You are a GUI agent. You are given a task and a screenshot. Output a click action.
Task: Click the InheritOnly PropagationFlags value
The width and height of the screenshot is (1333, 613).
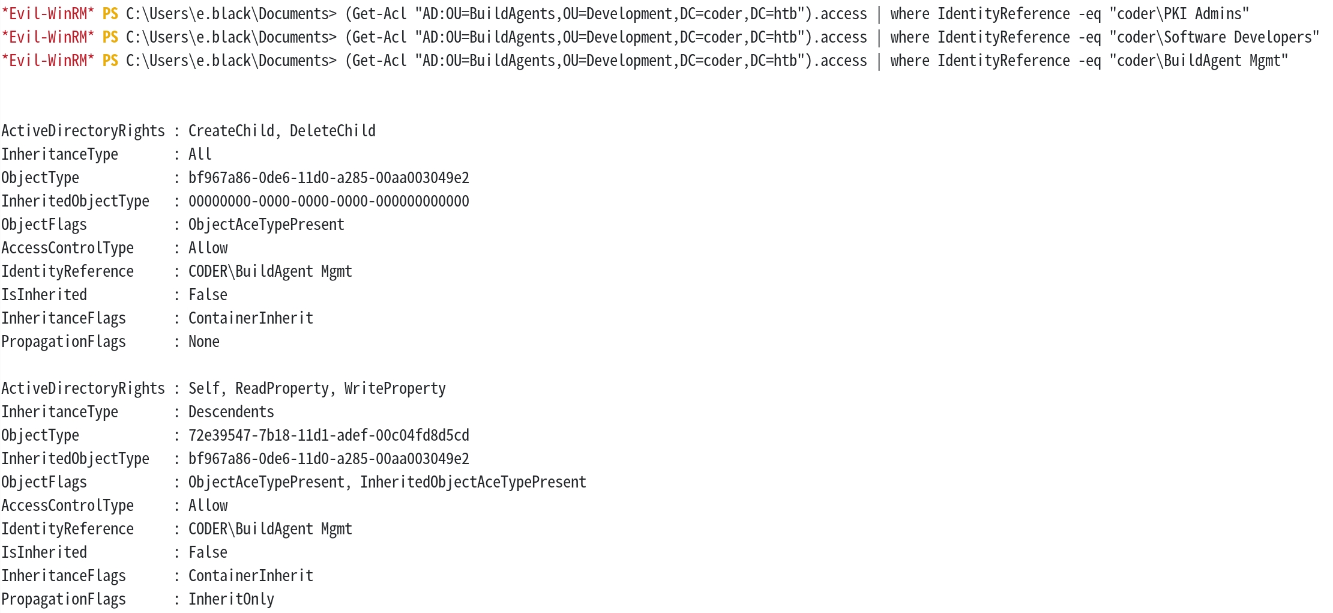point(231,599)
